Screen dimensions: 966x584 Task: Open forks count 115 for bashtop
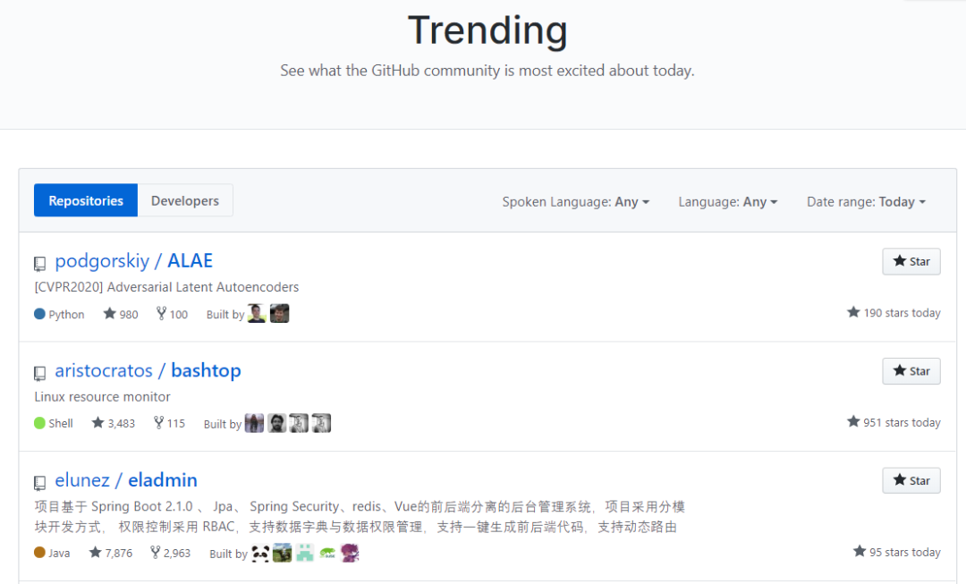(169, 423)
